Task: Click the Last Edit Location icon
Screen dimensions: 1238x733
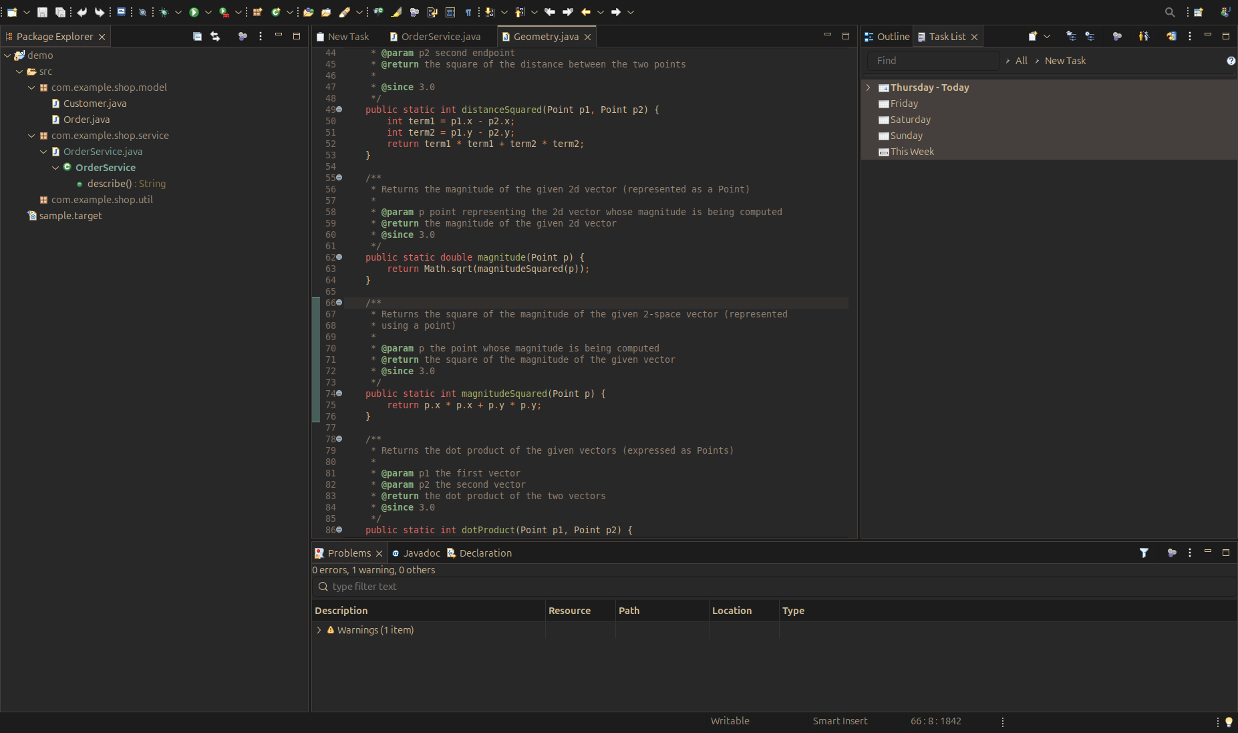Action: tap(550, 12)
